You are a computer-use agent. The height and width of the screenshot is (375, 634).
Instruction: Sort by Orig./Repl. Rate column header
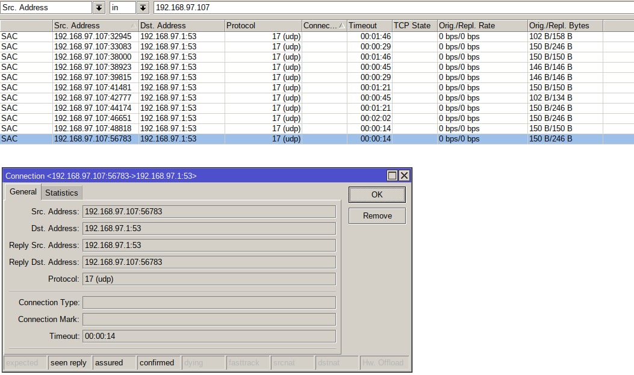(x=482, y=25)
